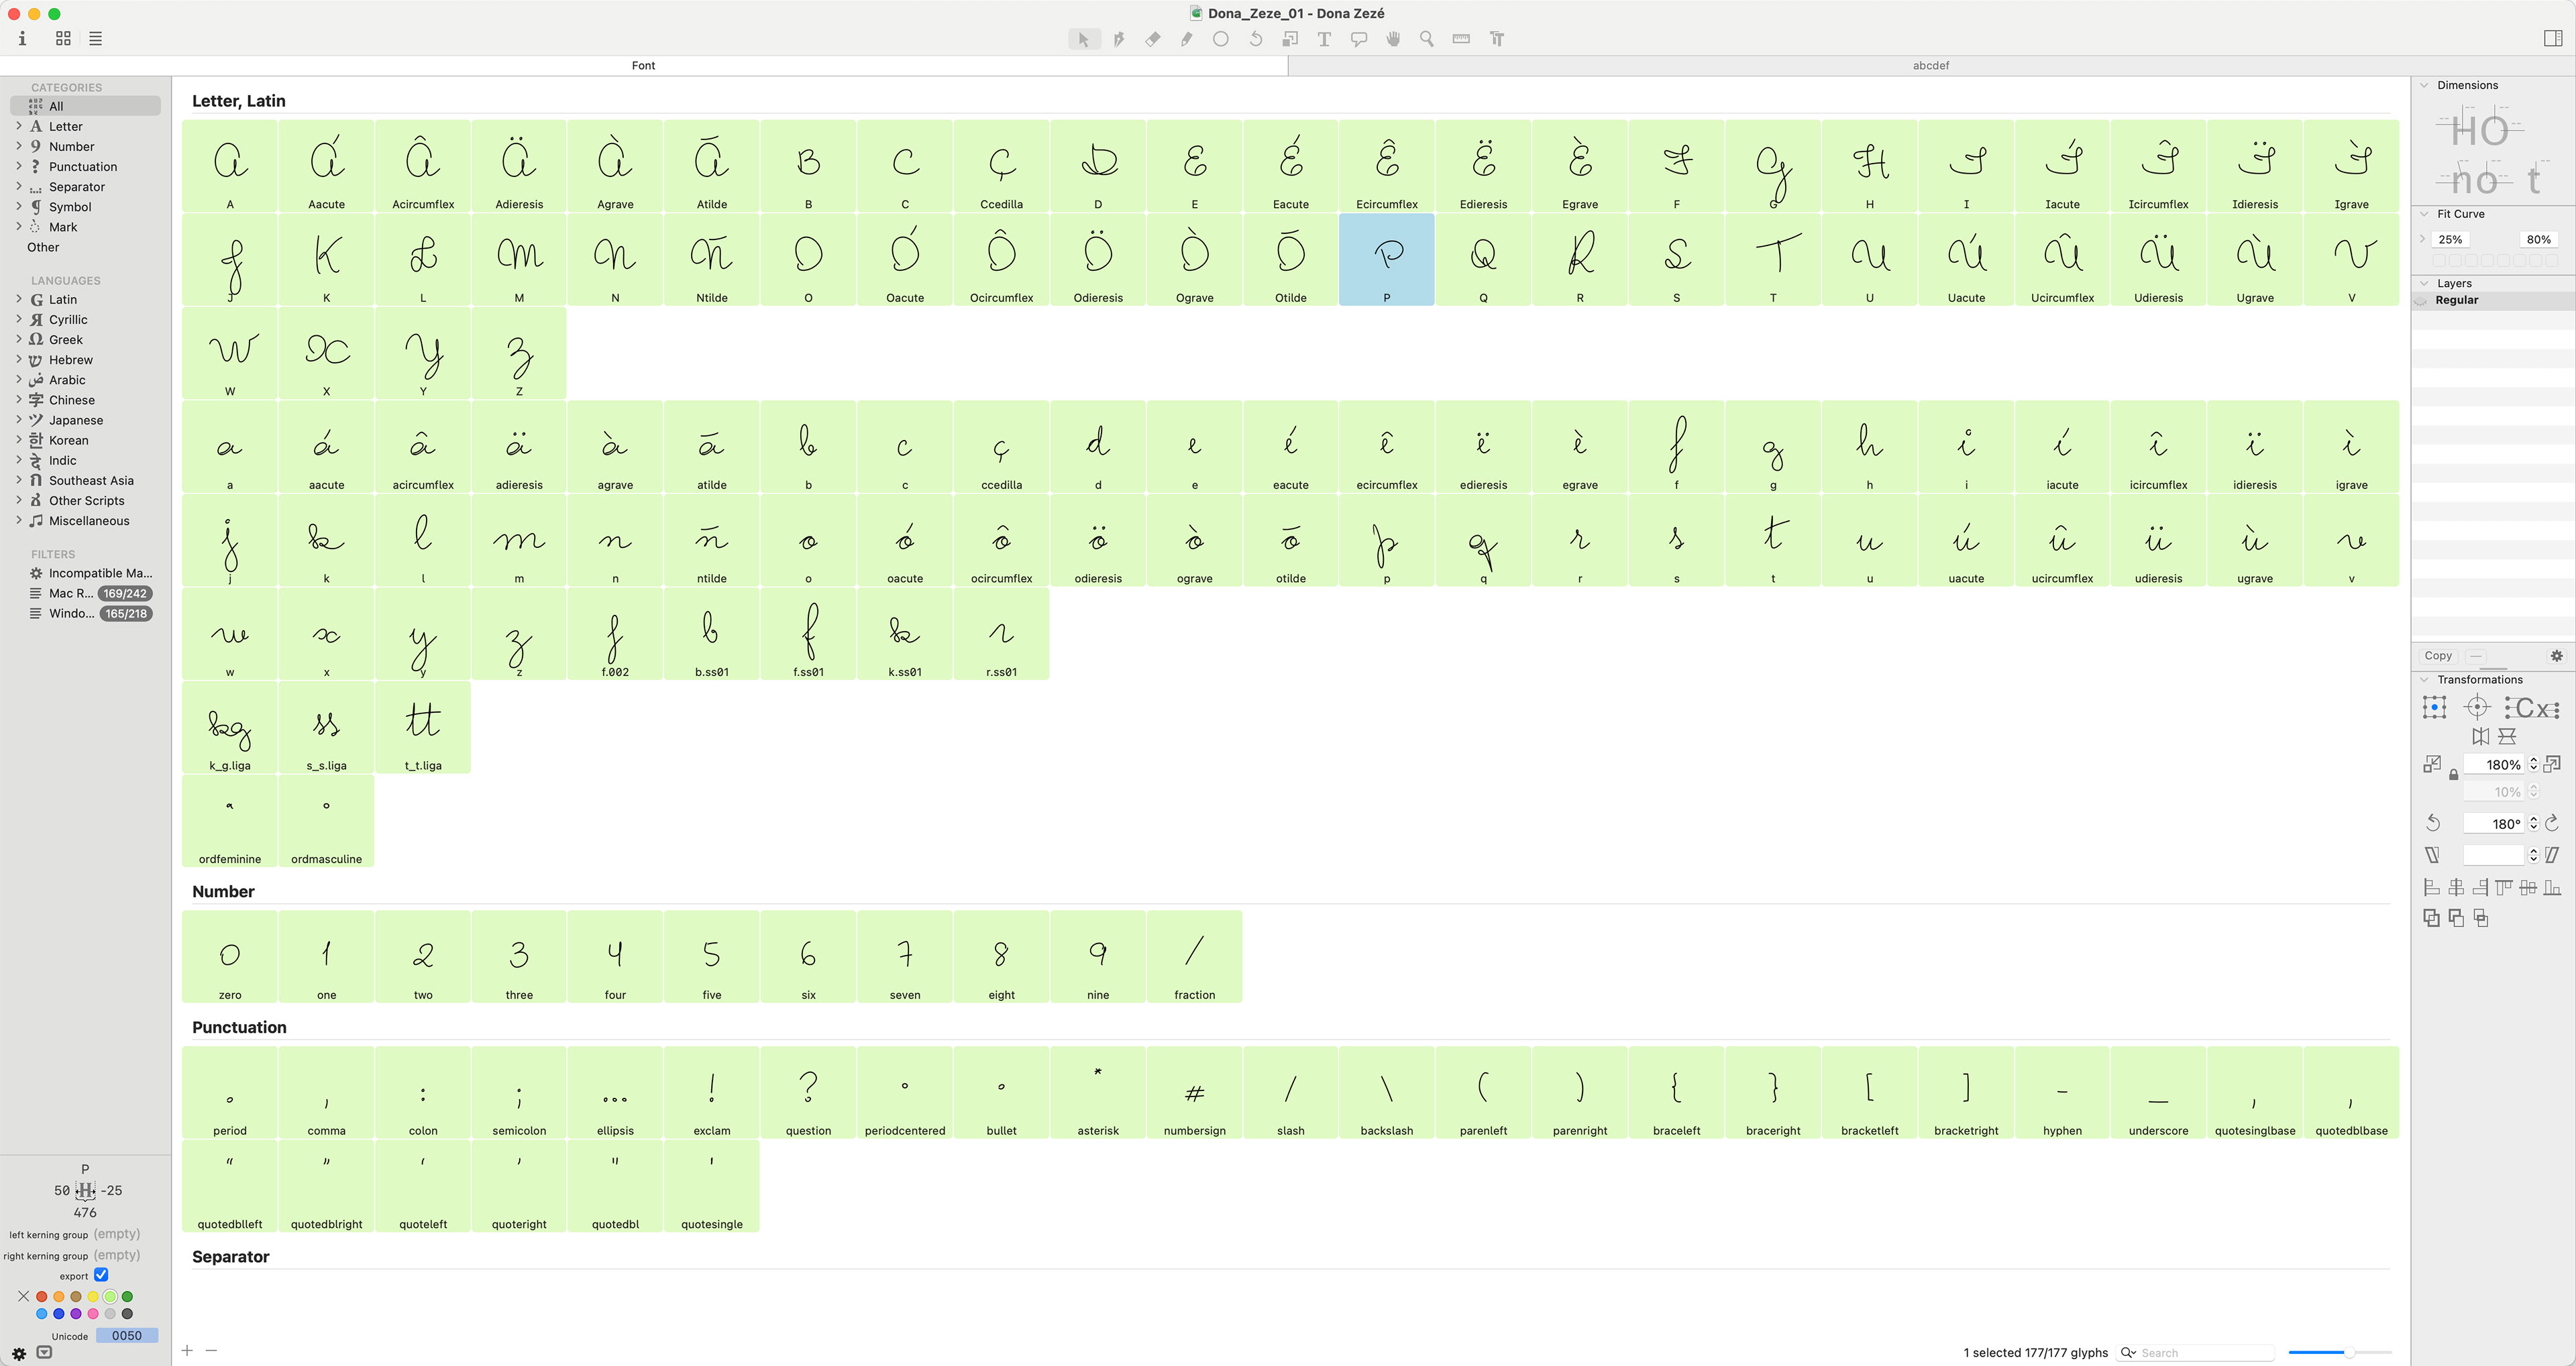Activate the Pencil tool

coord(1187,39)
